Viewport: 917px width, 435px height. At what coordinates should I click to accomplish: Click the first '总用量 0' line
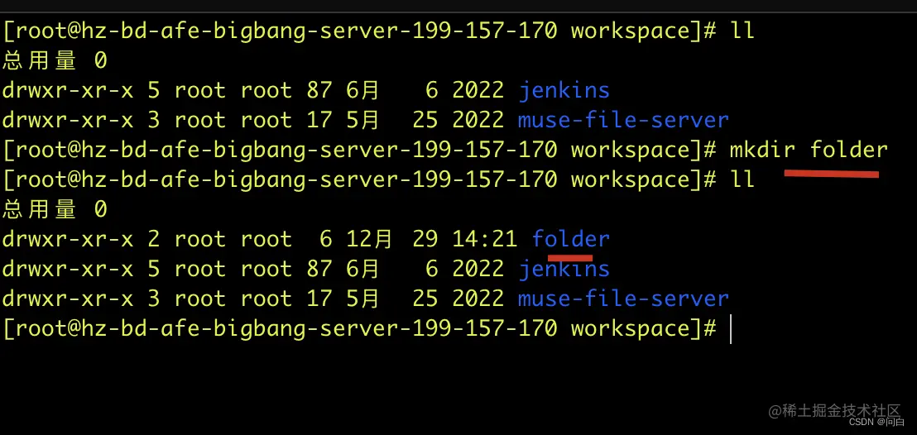tap(55, 60)
